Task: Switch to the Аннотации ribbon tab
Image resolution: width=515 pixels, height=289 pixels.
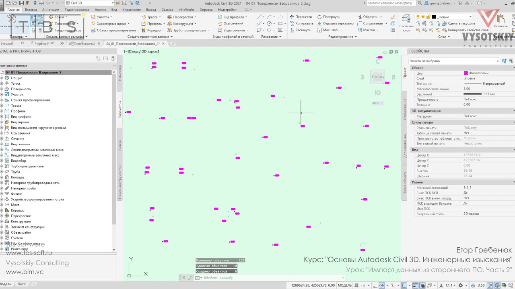Action: (50, 10)
